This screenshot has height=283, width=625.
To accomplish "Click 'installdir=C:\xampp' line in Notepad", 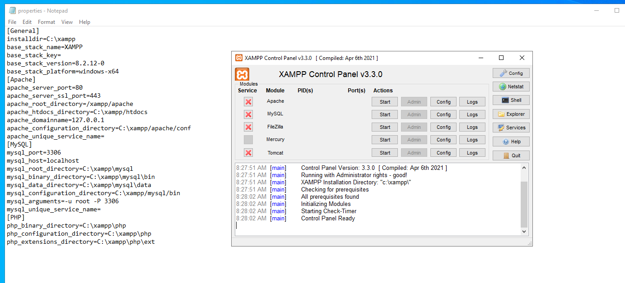I will click(41, 39).
